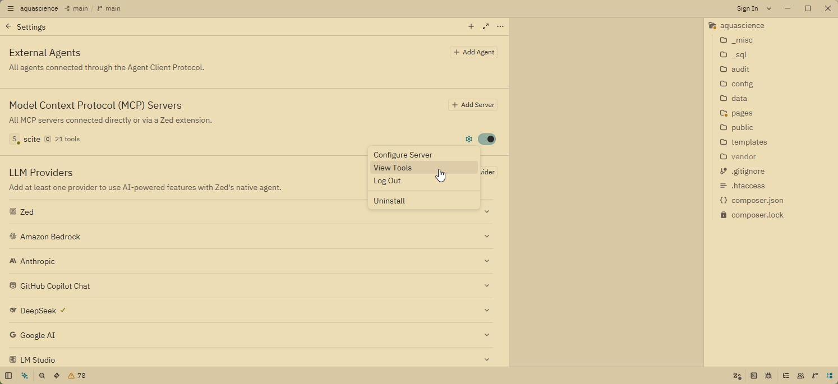The width and height of the screenshot is (838, 384).
Task: Choose Uninstall from the menu
Action: coord(424,201)
